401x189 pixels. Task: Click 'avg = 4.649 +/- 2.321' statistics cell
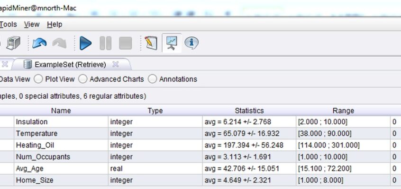249,180
